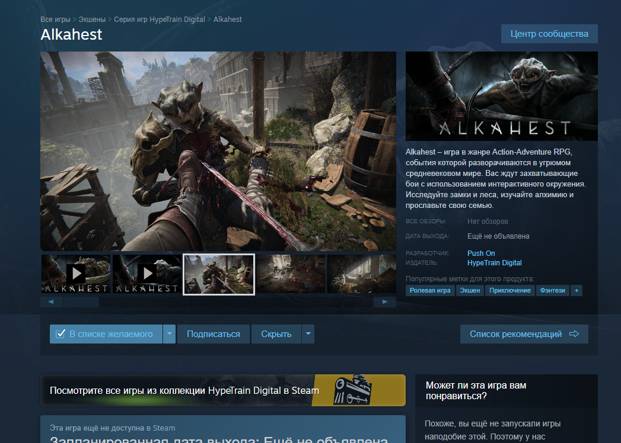Click the right arrow of the thumbnail strip
The image size is (621, 443).
384,302
